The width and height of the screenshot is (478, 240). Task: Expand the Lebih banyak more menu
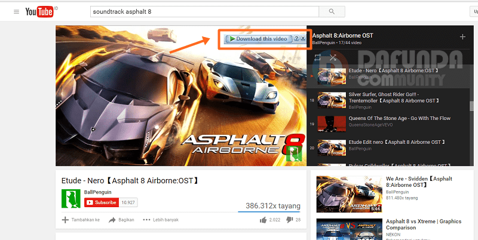[160, 220]
